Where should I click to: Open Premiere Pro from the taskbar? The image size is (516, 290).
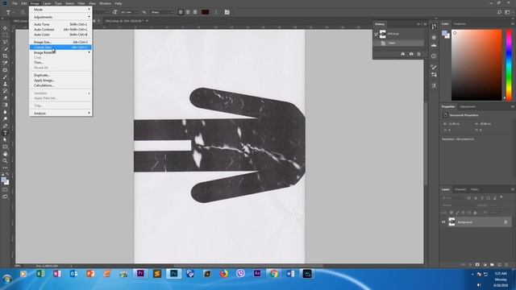140,274
